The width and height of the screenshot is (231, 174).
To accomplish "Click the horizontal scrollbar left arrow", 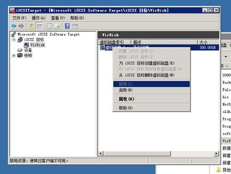I will [x=101, y=153].
